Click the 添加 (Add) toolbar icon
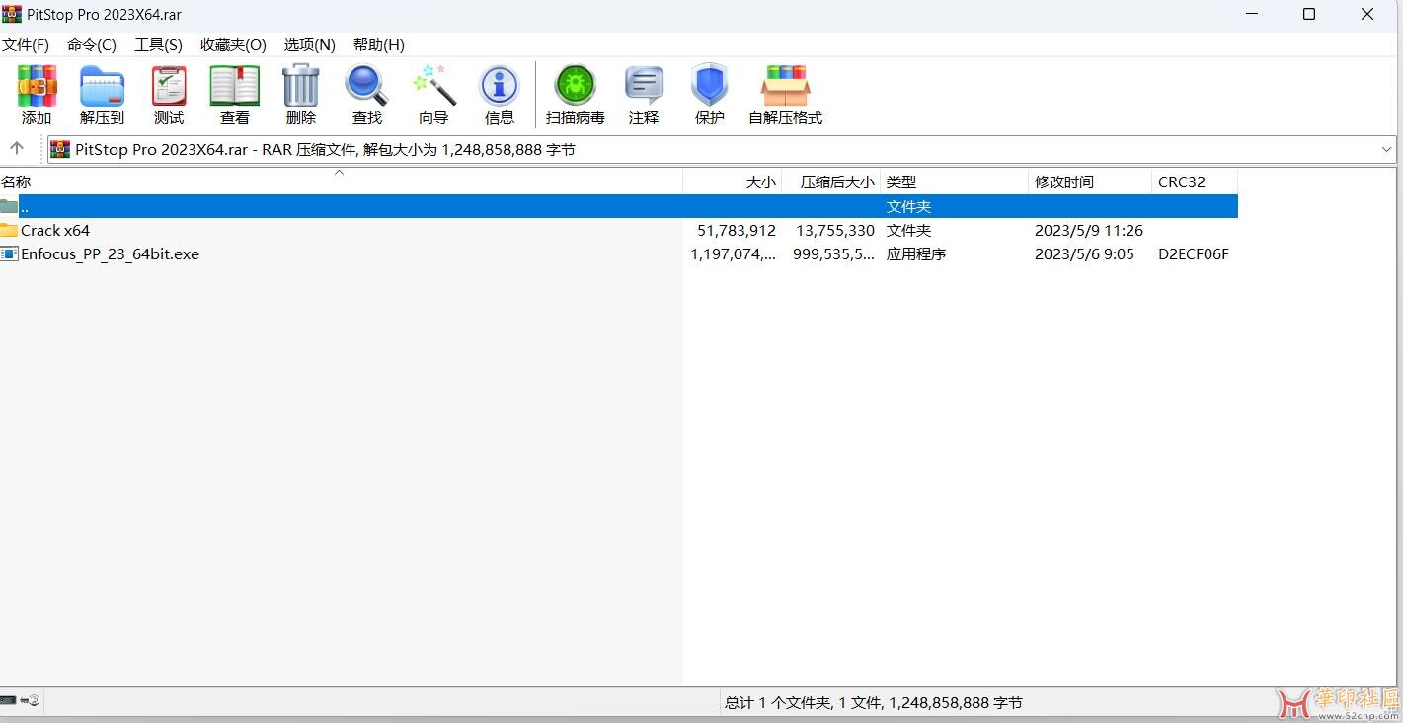The image size is (1403, 723). pyautogui.click(x=37, y=87)
